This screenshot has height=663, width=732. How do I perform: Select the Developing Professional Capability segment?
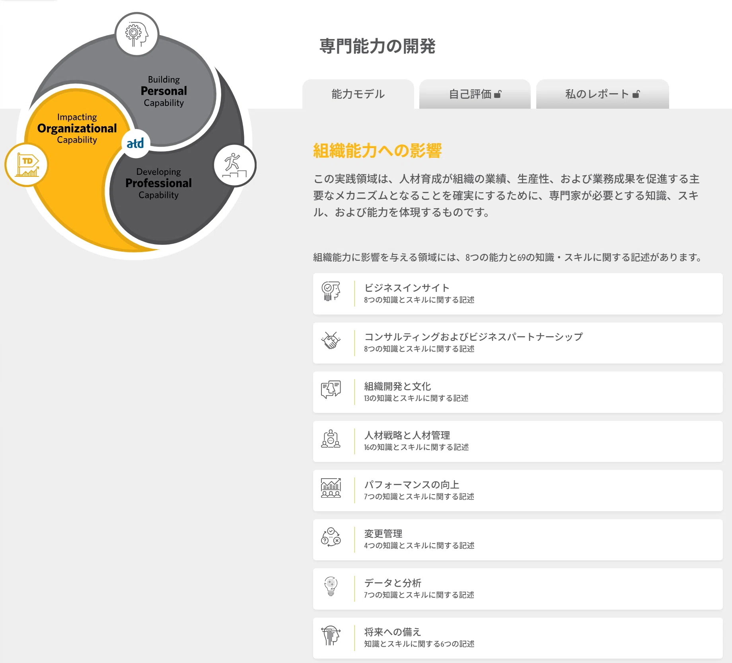158,183
